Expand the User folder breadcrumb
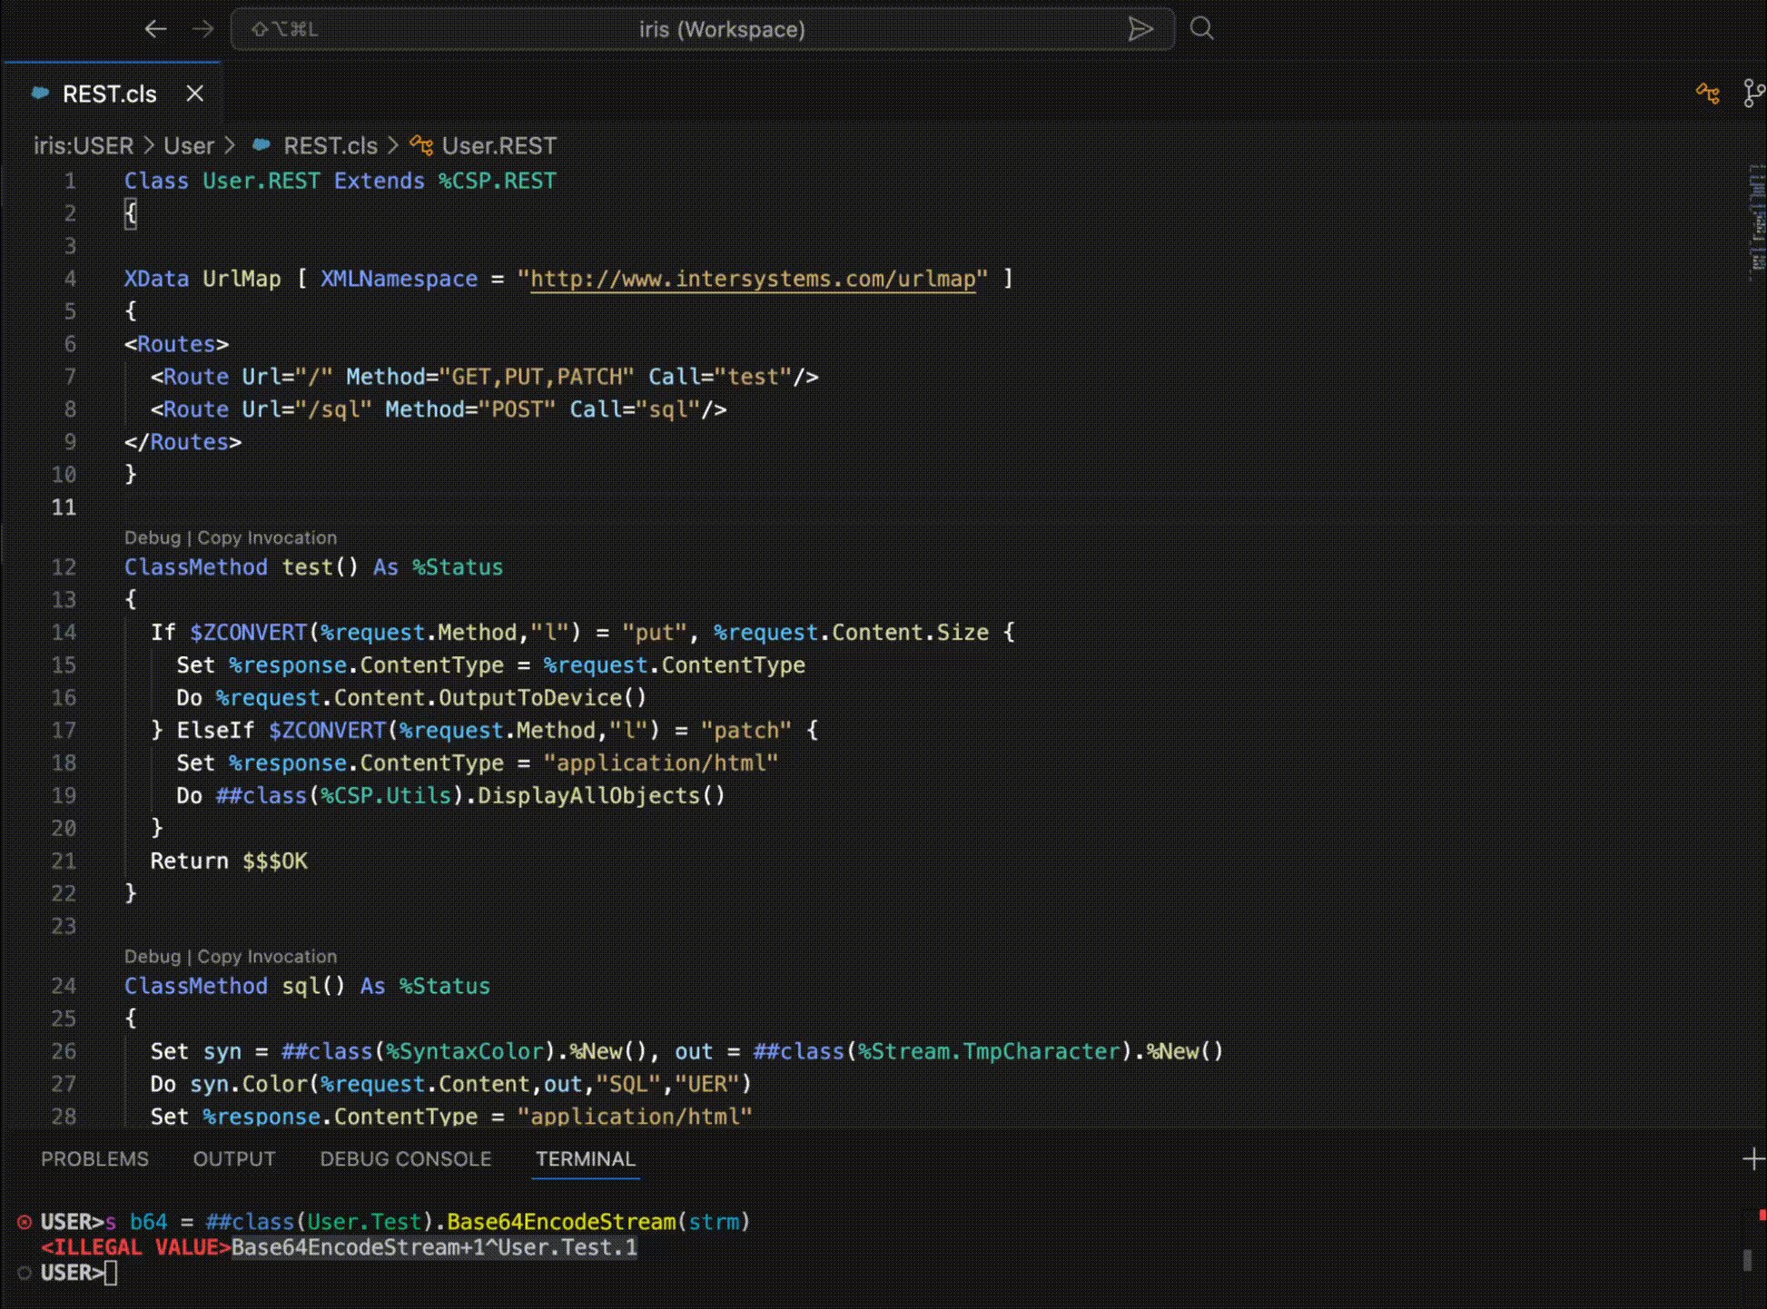 point(189,146)
